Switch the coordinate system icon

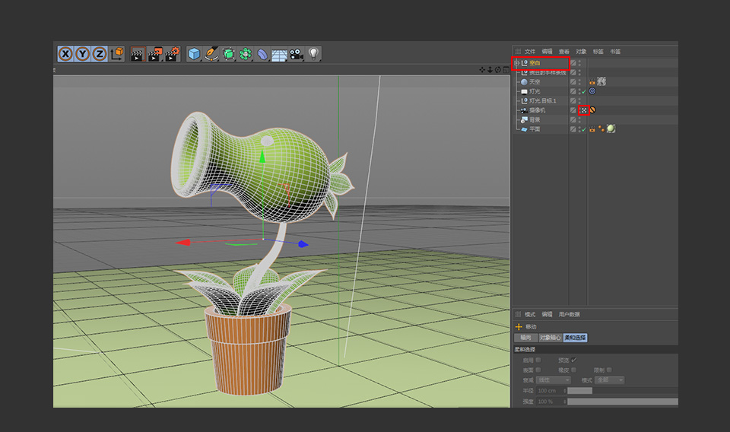pyautogui.click(x=117, y=54)
